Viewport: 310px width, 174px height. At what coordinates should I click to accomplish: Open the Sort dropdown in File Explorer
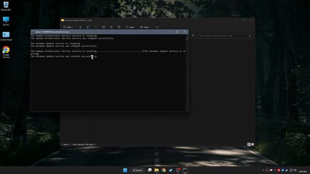coord(131,27)
